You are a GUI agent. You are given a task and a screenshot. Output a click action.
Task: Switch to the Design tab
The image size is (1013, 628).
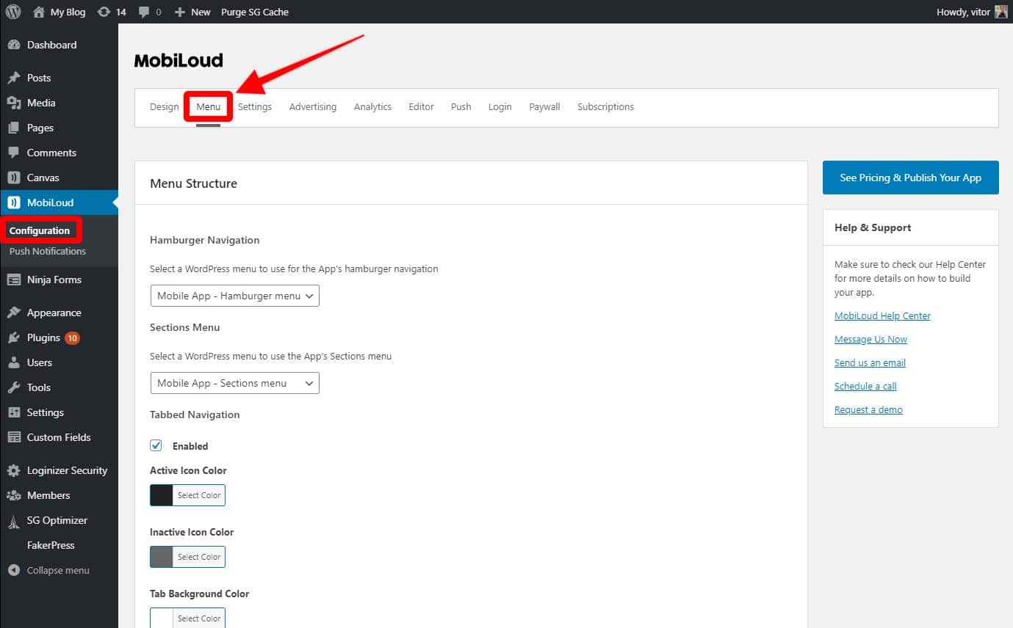point(164,106)
